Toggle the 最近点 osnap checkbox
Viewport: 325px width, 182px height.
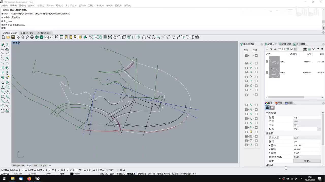[x=12, y=170]
